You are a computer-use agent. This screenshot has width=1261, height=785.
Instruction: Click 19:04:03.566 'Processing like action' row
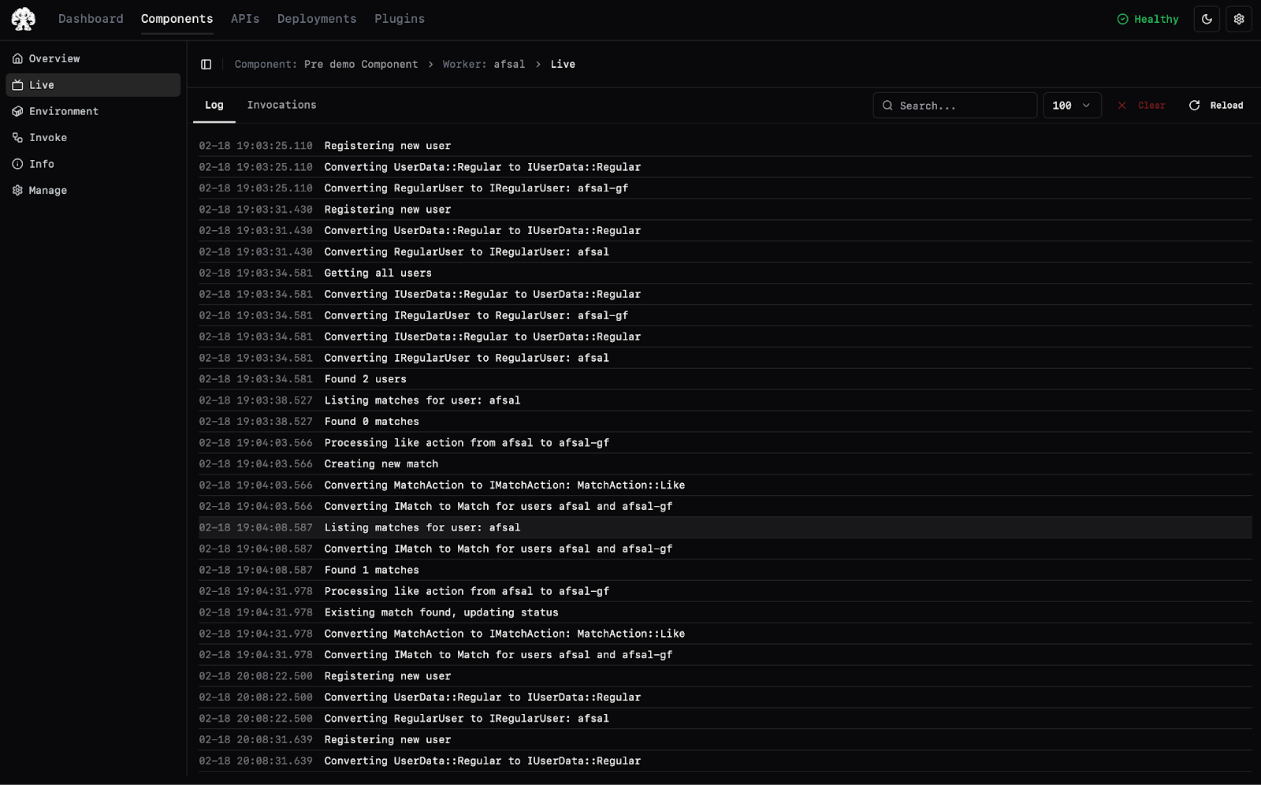(x=725, y=443)
